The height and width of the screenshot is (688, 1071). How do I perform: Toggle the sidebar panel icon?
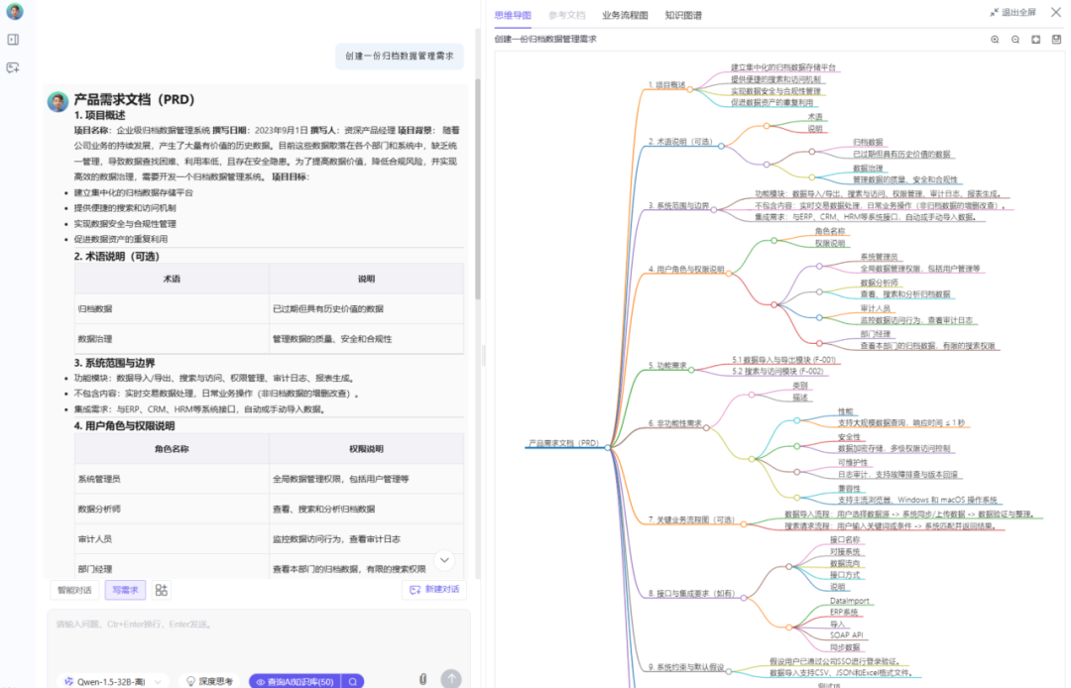(x=13, y=40)
